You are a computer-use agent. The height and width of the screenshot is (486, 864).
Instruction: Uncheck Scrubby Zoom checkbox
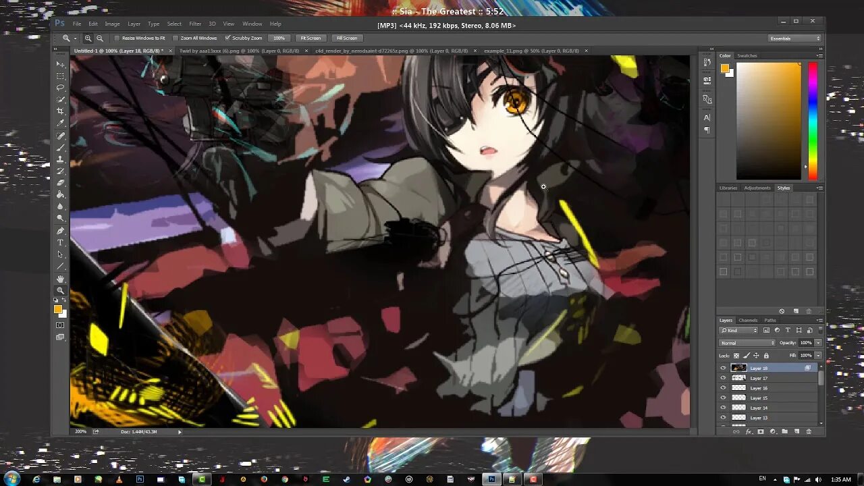tap(227, 38)
